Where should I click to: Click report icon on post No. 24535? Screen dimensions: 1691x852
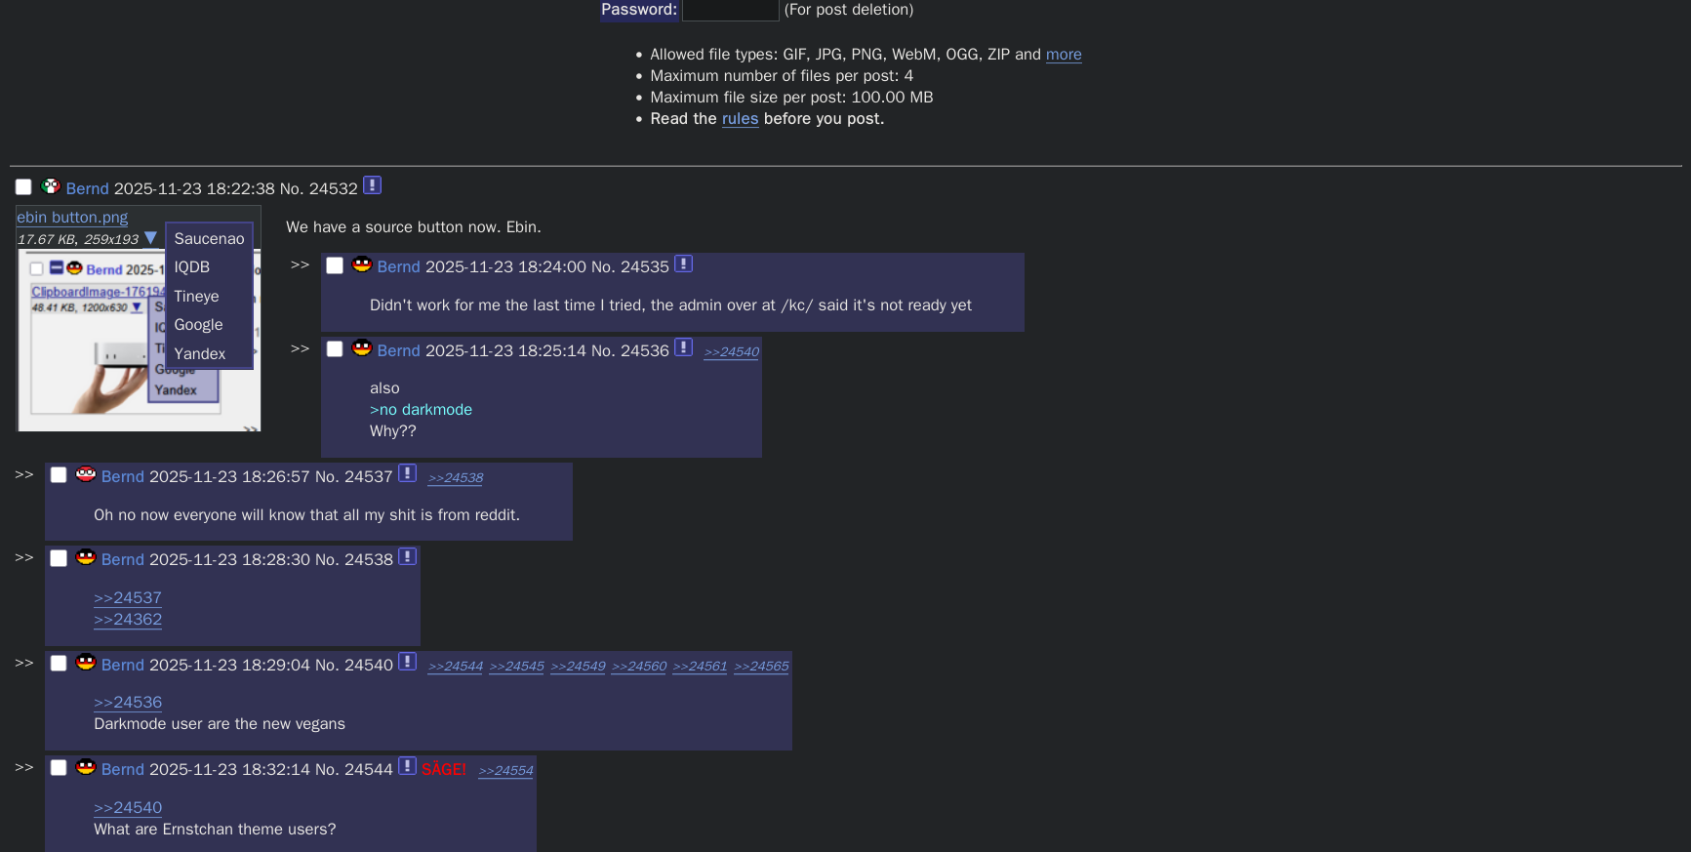tap(683, 264)
